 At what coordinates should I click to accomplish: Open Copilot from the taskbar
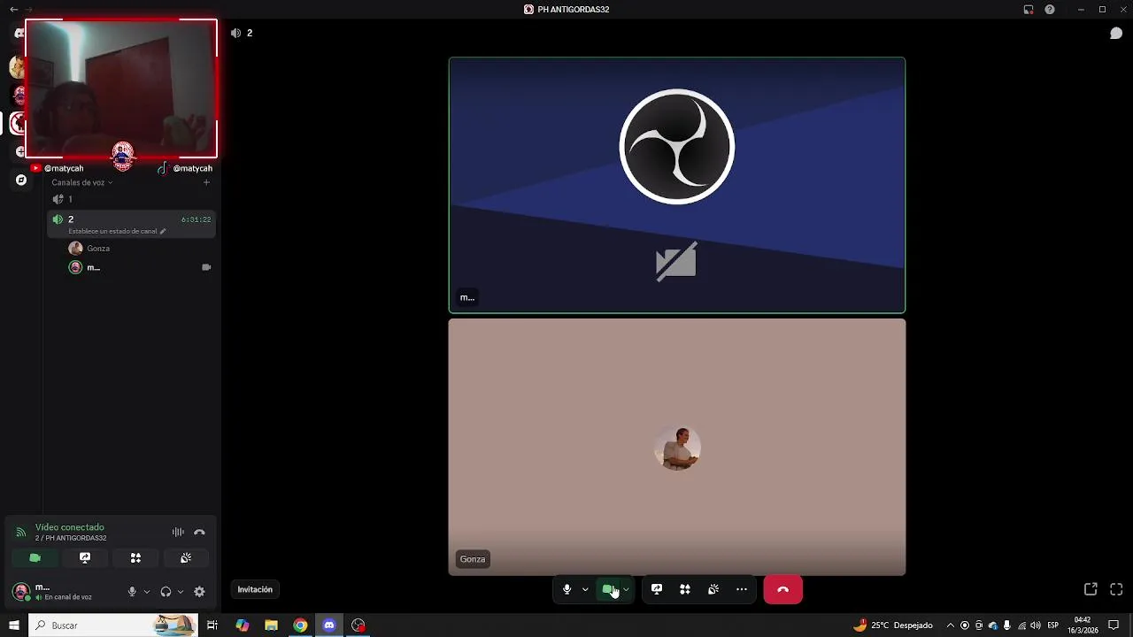pos(243,625)
